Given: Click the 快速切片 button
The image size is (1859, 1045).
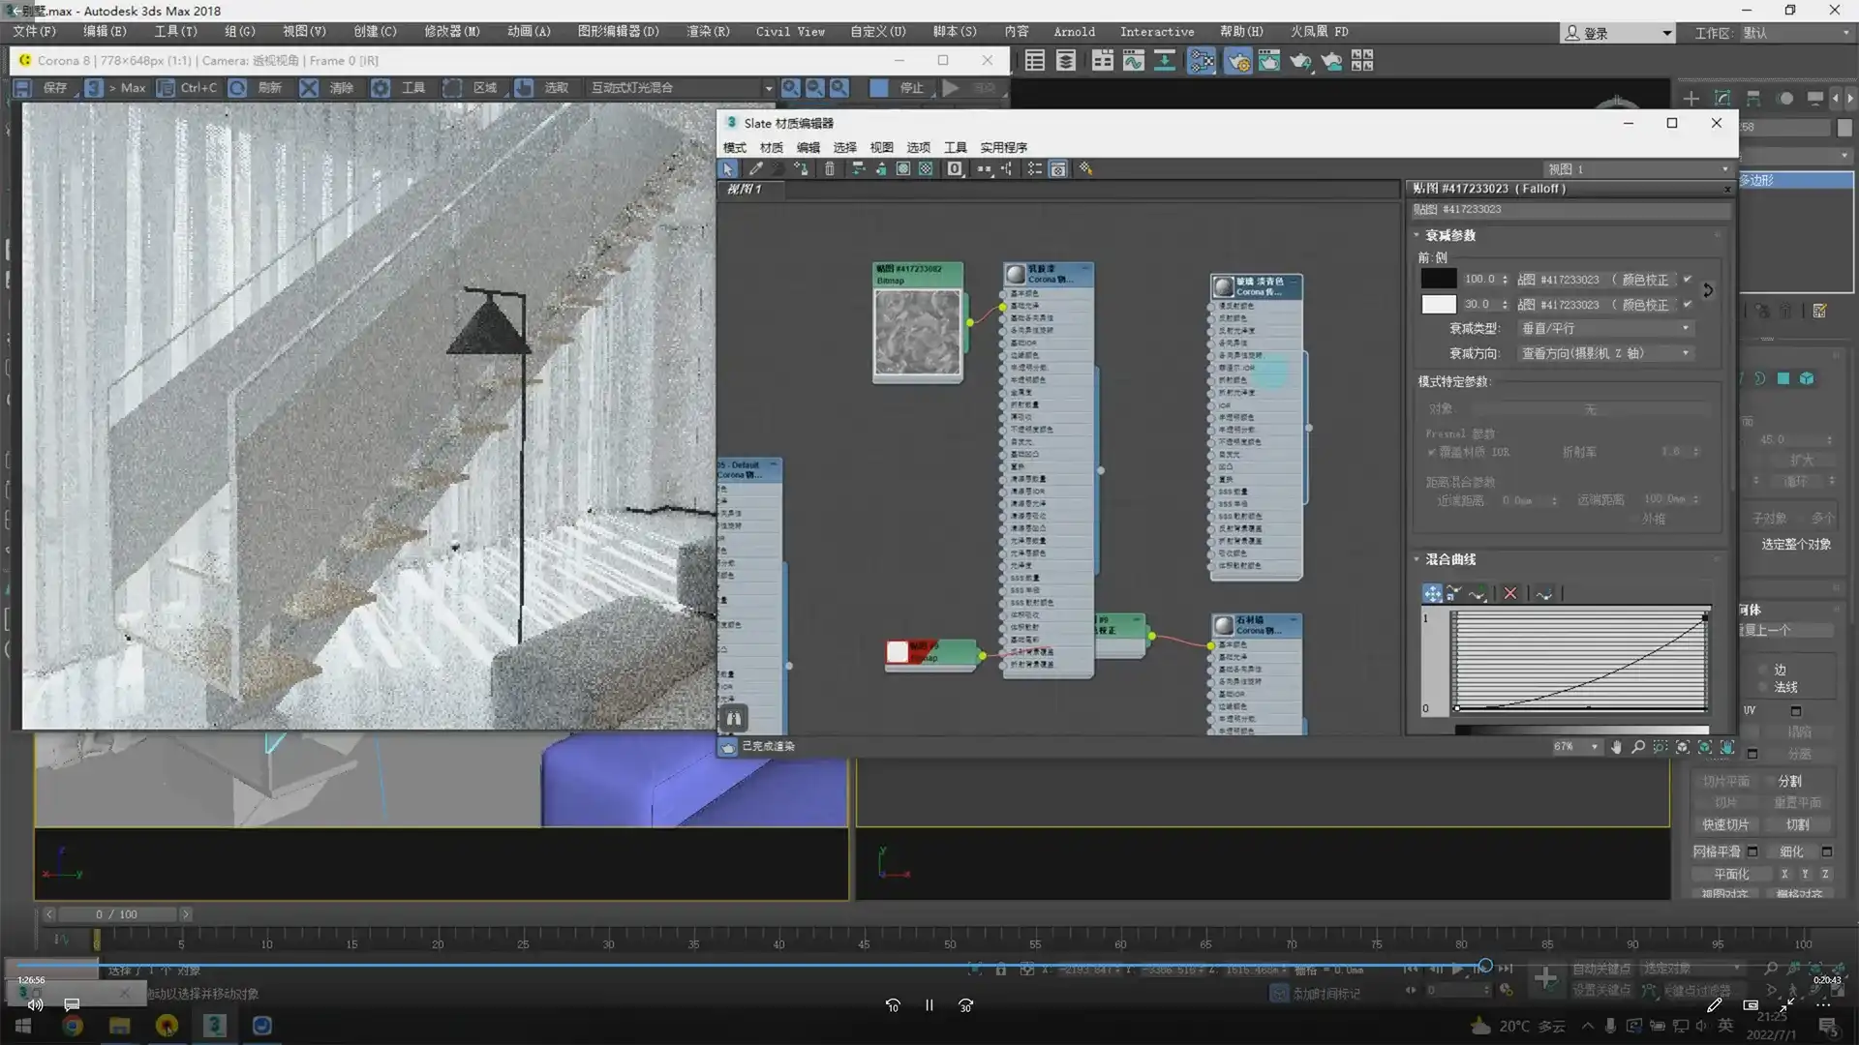Looking at the screenshot, I should coord(1725,824).
